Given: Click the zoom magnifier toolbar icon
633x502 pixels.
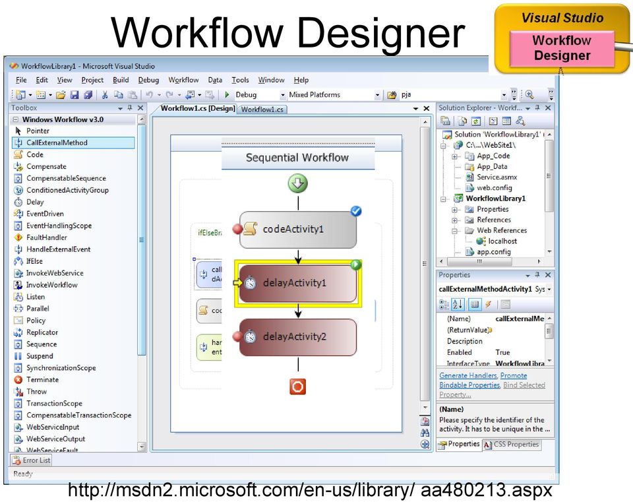Looking at the screenshot, I should (x=529, y=95).
